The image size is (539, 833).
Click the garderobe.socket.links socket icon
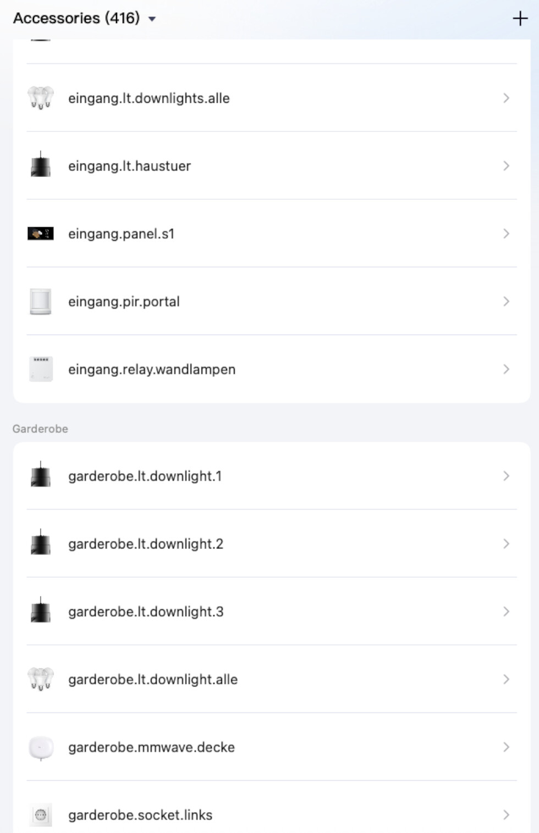41,815
